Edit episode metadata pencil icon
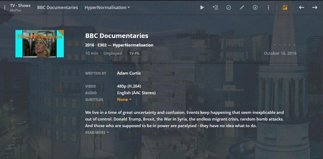The image size is (323, 159). click(x=242, y=7)
